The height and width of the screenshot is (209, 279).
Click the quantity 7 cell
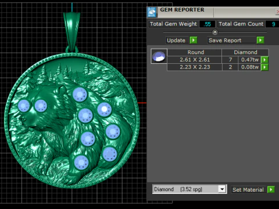click(x=230, y=60)
